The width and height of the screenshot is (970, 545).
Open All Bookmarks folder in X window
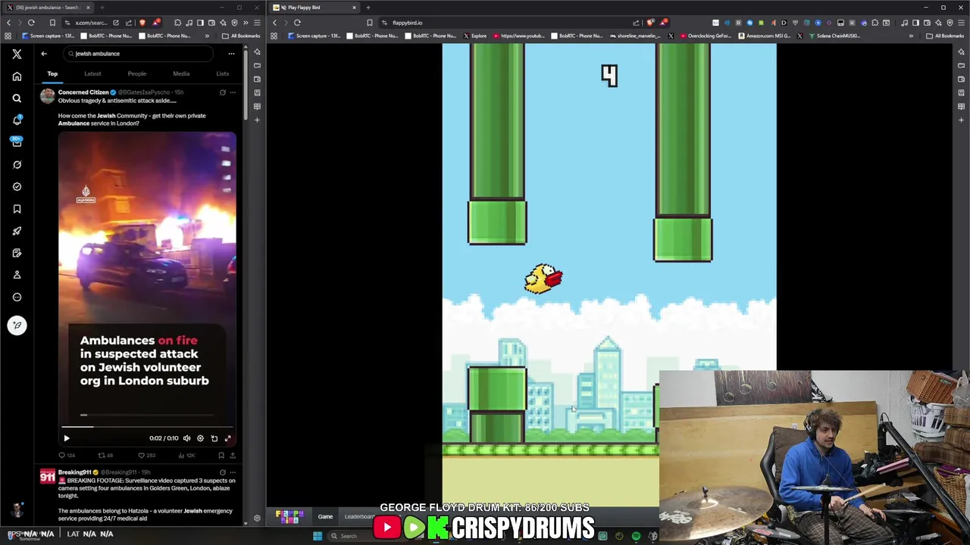pyautogui.click(x=241, y=36)
